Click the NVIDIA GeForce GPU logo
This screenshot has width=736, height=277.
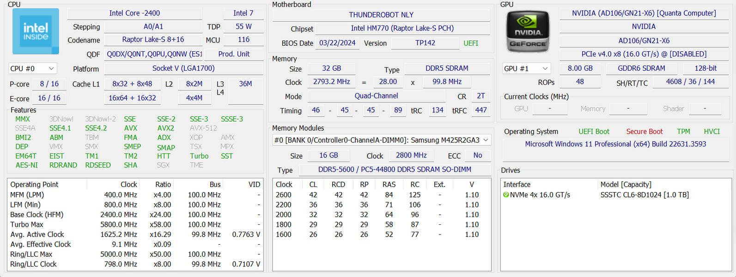tap(528, 31)
